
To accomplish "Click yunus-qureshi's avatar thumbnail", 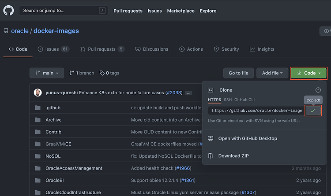I will coord(38,92).
